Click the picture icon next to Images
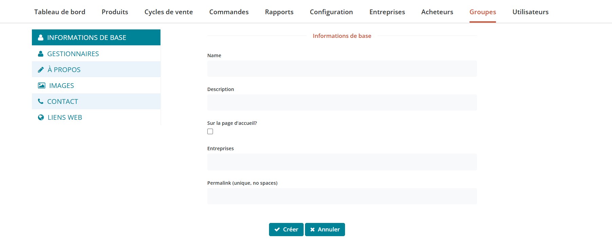Viewport: 612px width, 249px height. point(41,86)
